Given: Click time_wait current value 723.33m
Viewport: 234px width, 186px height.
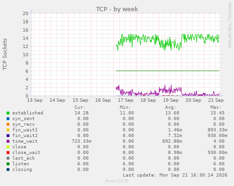Looking at the screenshot, I should 81,141.
